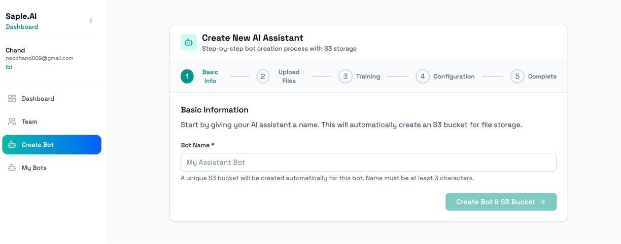Focus the Bot Name input field
The image size is (621, 244).
tap(368, 162)
